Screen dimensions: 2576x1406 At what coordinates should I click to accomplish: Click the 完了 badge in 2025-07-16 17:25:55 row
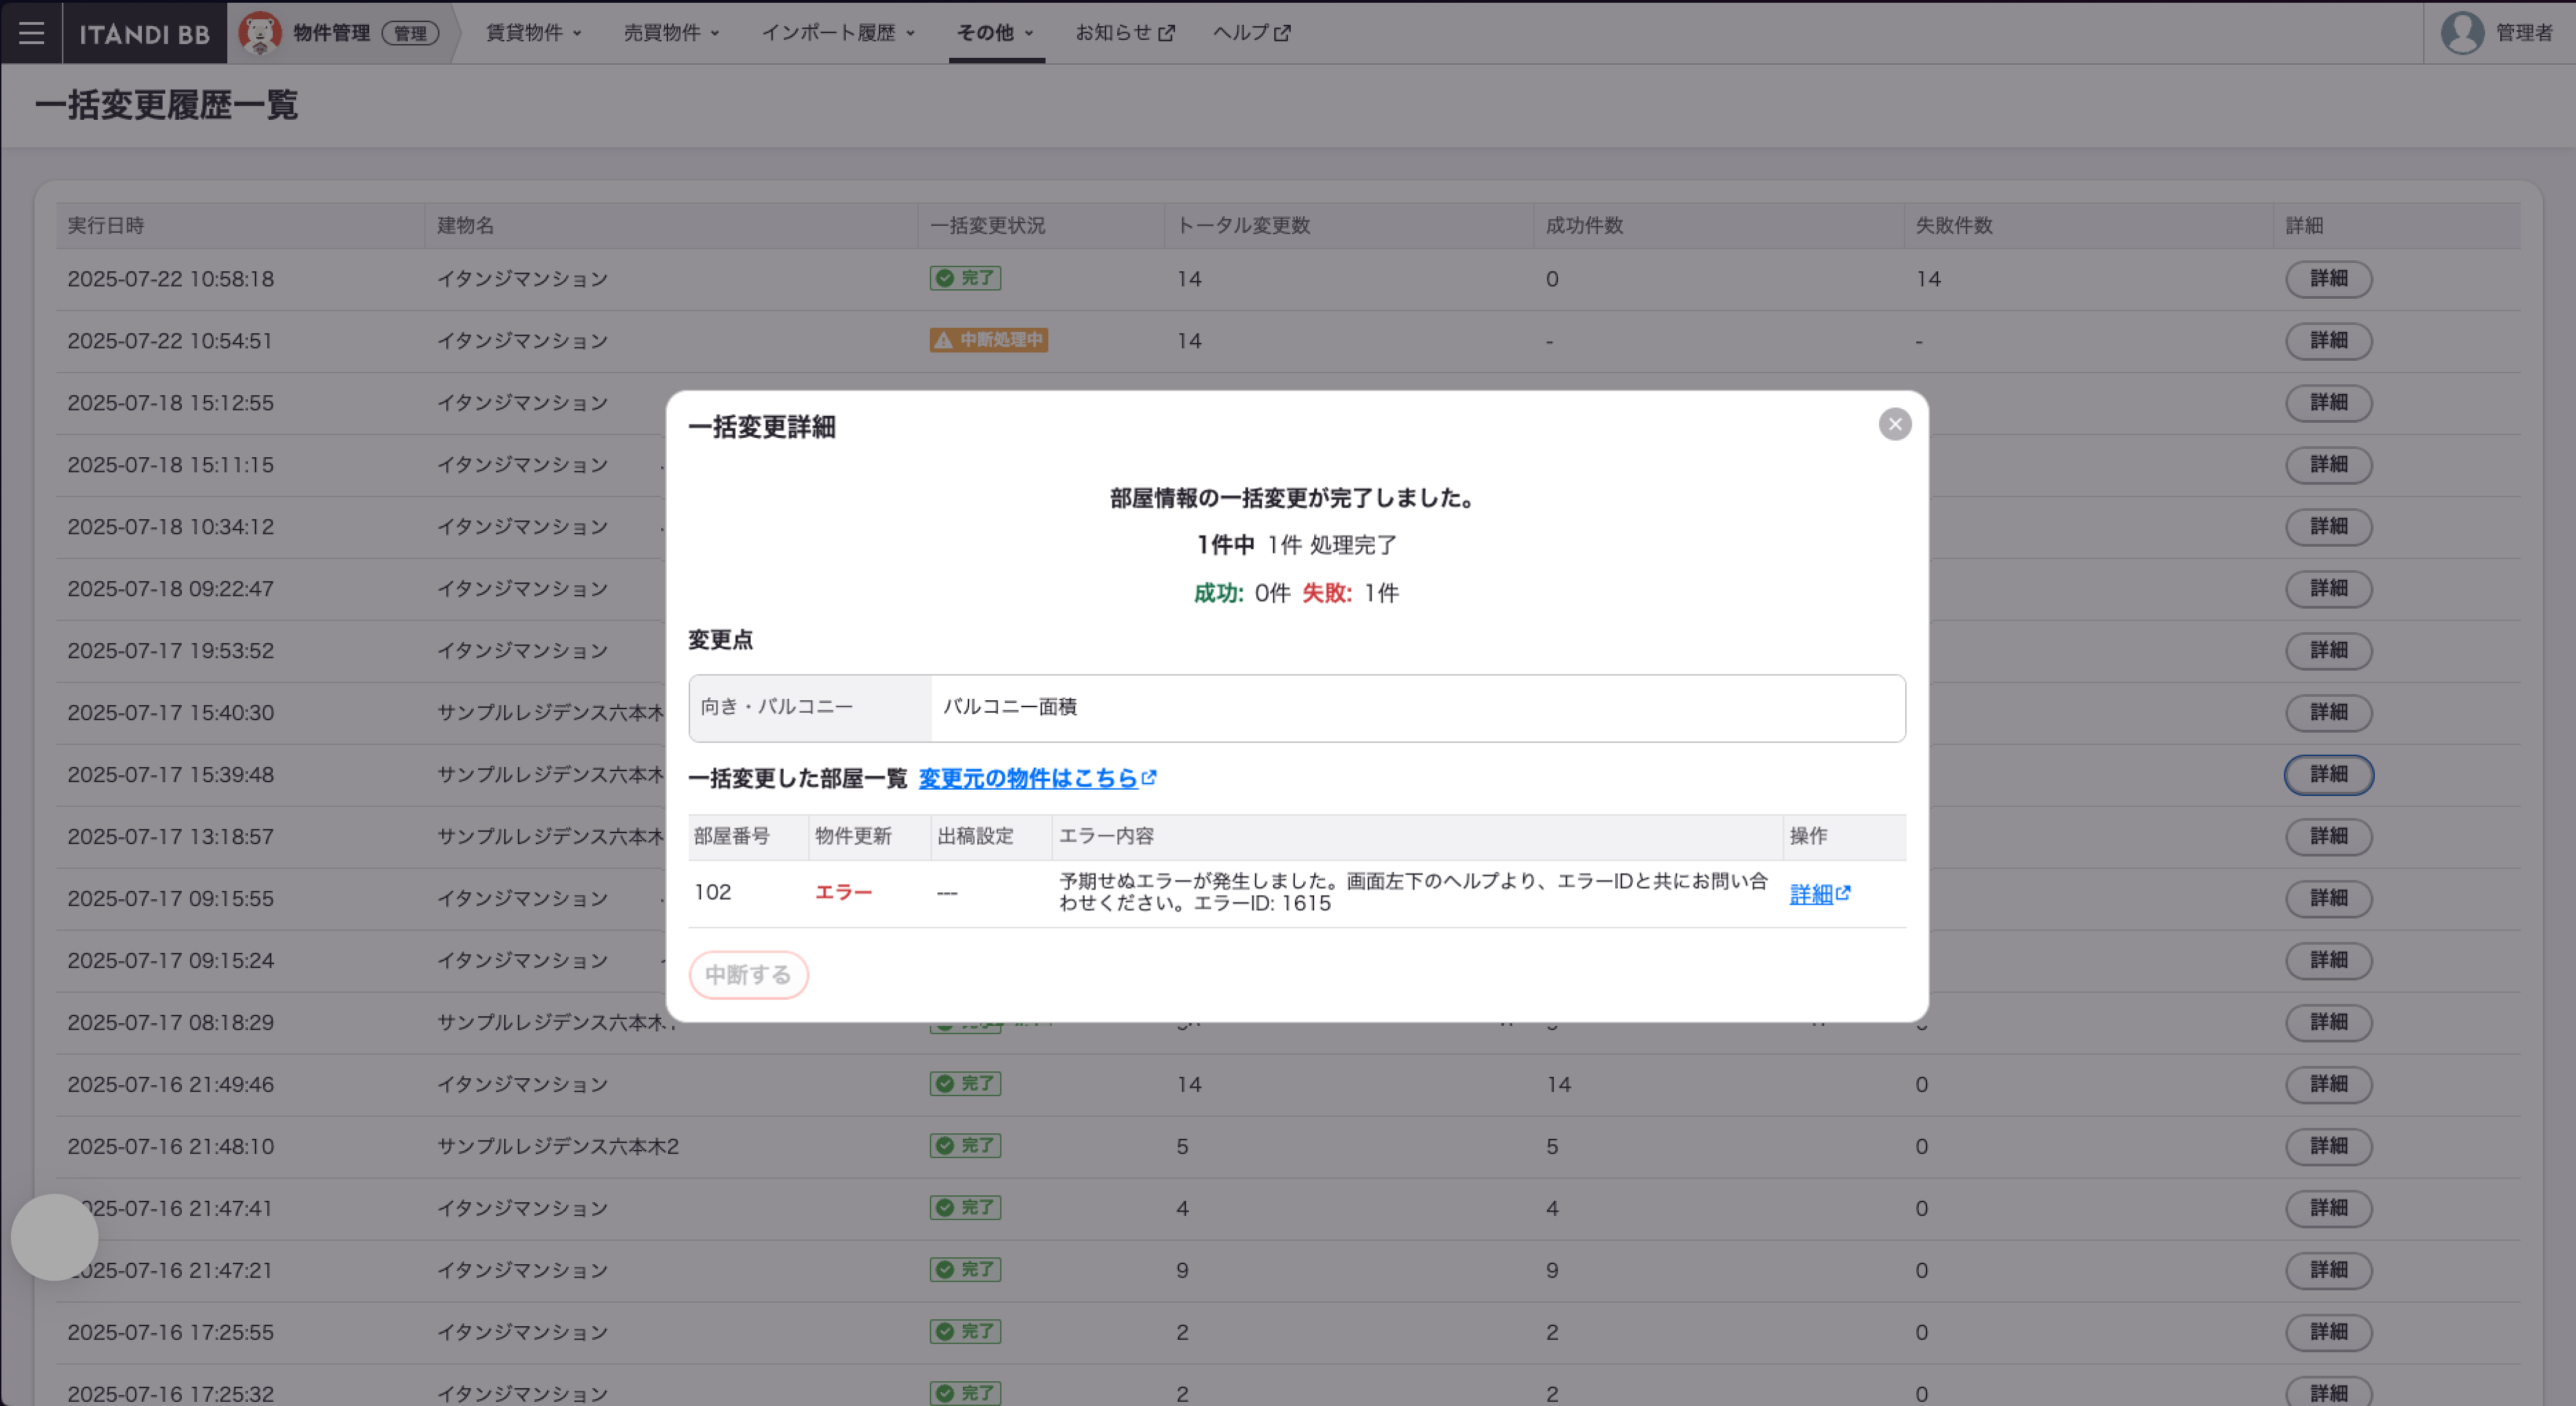click(965, 1332)
